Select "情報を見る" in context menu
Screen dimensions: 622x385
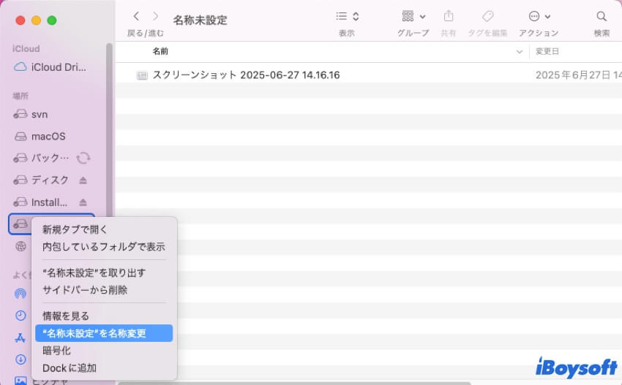click(x=66, y=316)
